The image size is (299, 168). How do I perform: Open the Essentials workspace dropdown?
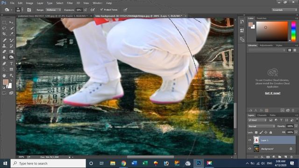click(x=284, y=10)
